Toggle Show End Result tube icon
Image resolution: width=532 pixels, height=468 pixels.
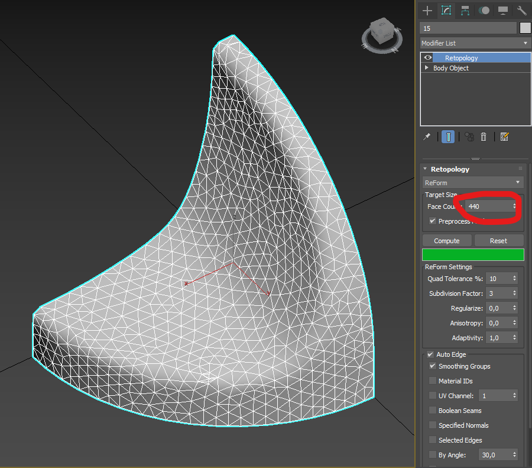pyautogui.click(x=448, y=137)
